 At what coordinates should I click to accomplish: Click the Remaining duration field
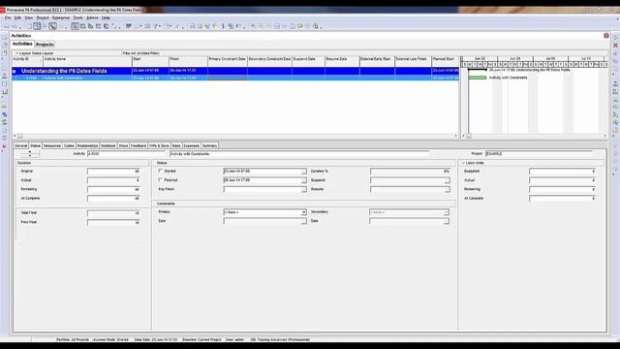113,190
